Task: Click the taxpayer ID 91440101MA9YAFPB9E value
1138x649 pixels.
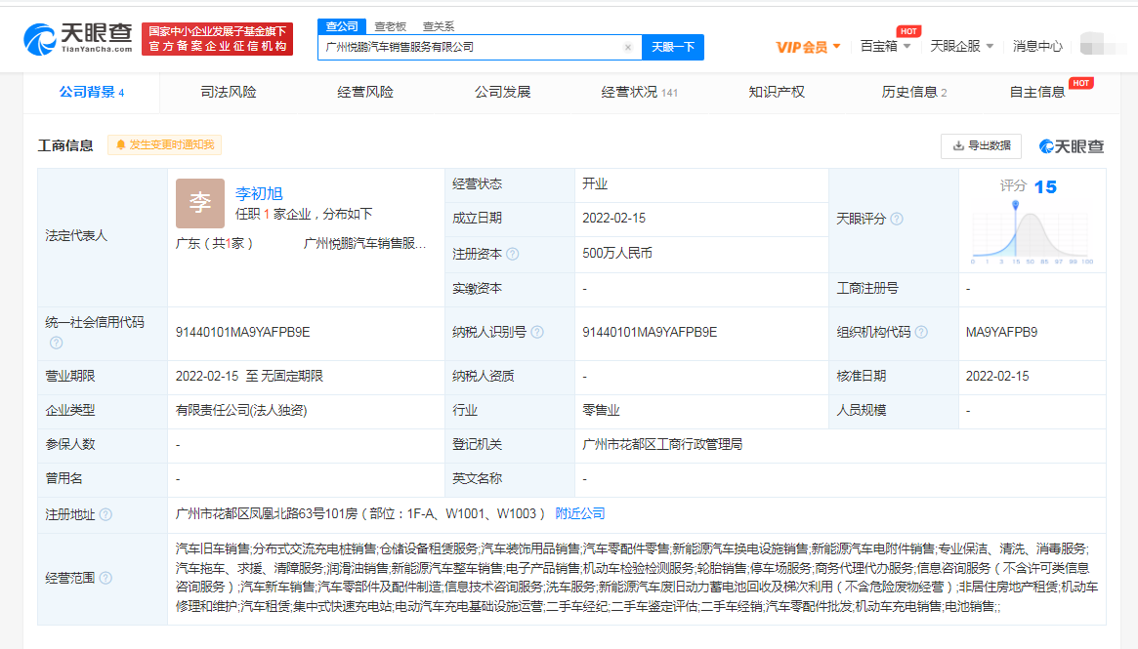Action: [x=650, y=332]
